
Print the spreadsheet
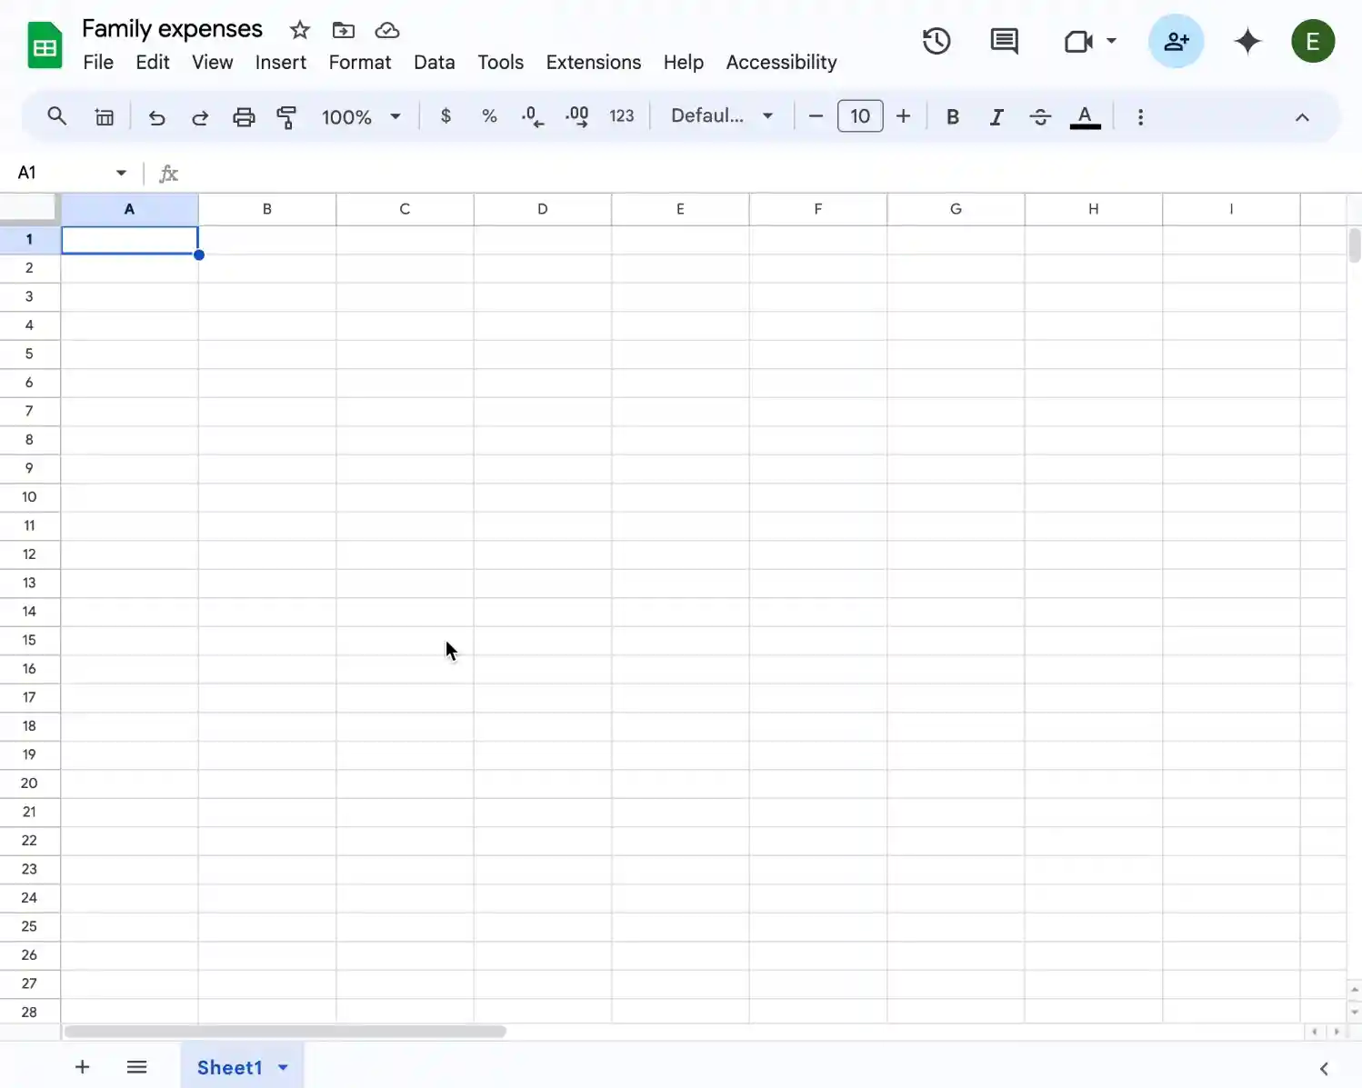[x=244, y=116]
